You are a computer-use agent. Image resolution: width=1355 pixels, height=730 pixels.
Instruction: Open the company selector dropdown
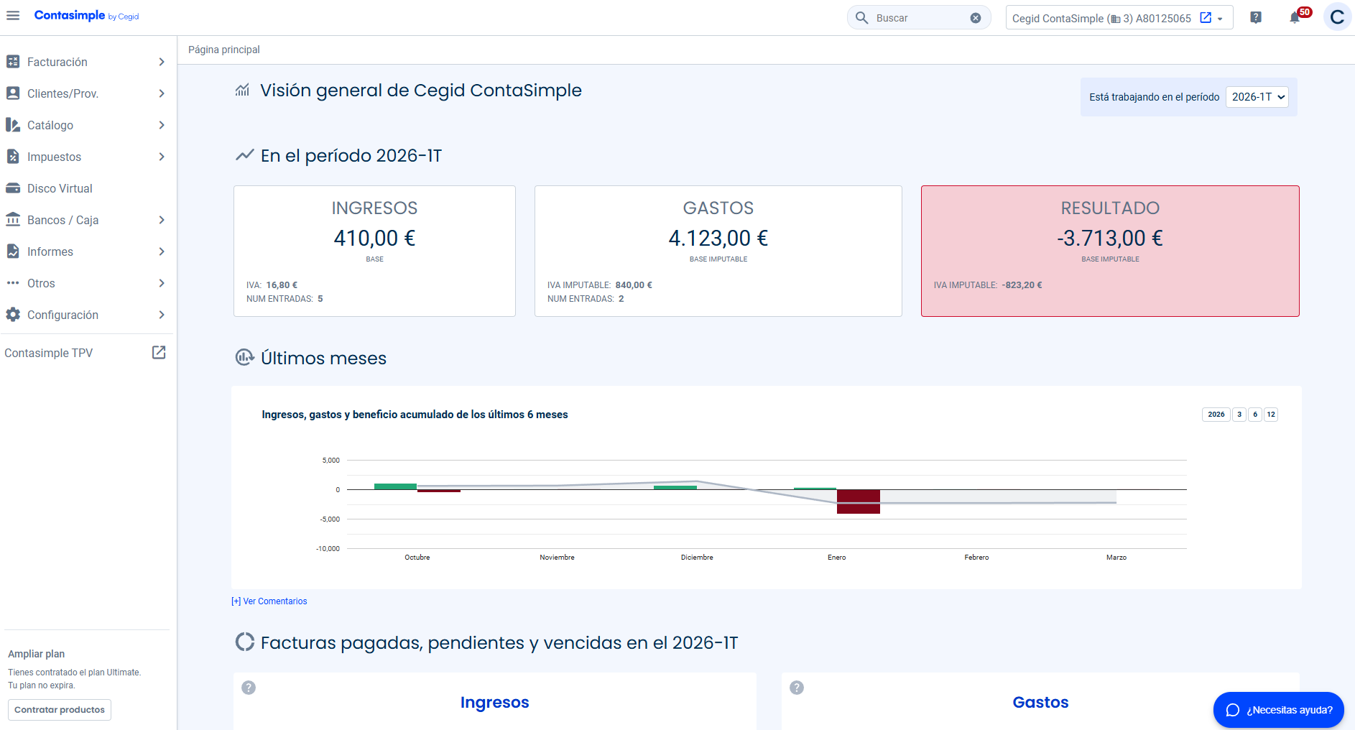pos(1119,18)
